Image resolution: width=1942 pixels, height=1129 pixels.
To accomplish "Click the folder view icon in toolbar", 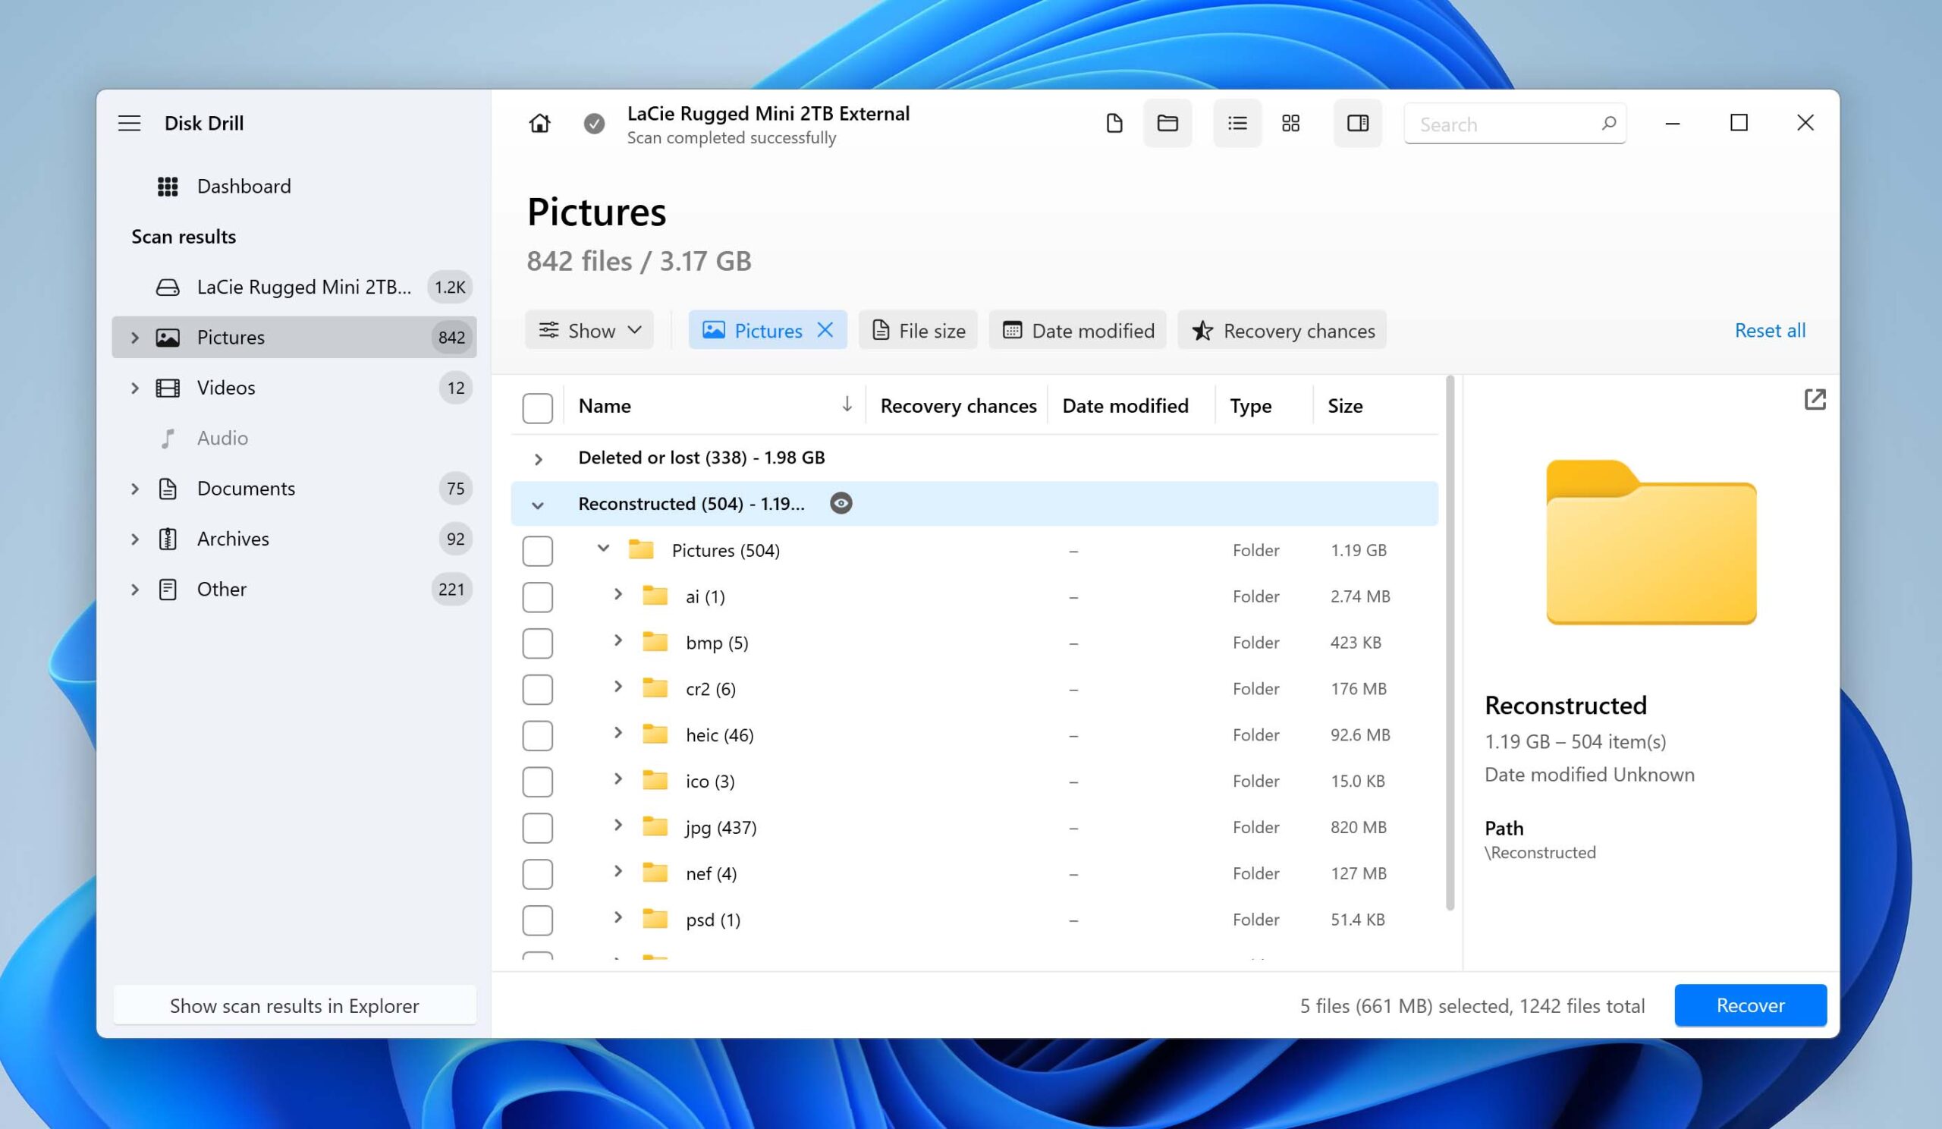I will (1168, 124).
